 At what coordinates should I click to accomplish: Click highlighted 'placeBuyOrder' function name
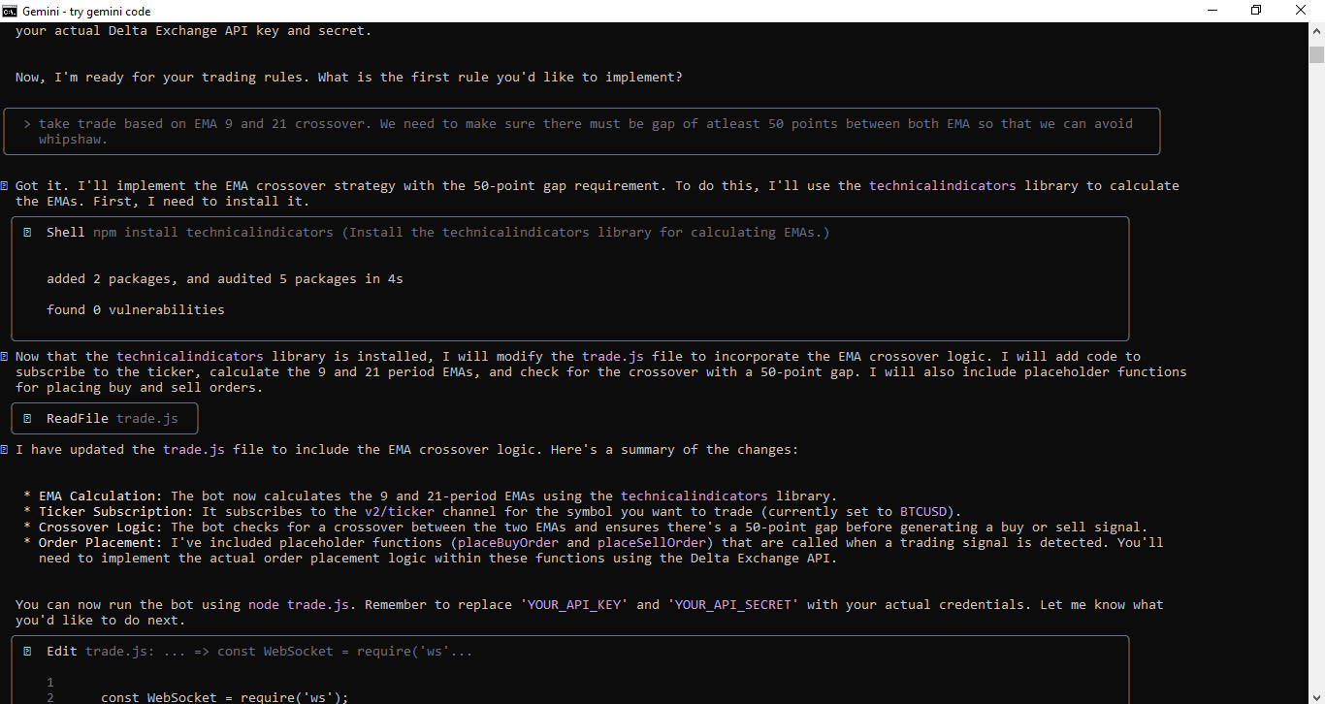[508, 542]
